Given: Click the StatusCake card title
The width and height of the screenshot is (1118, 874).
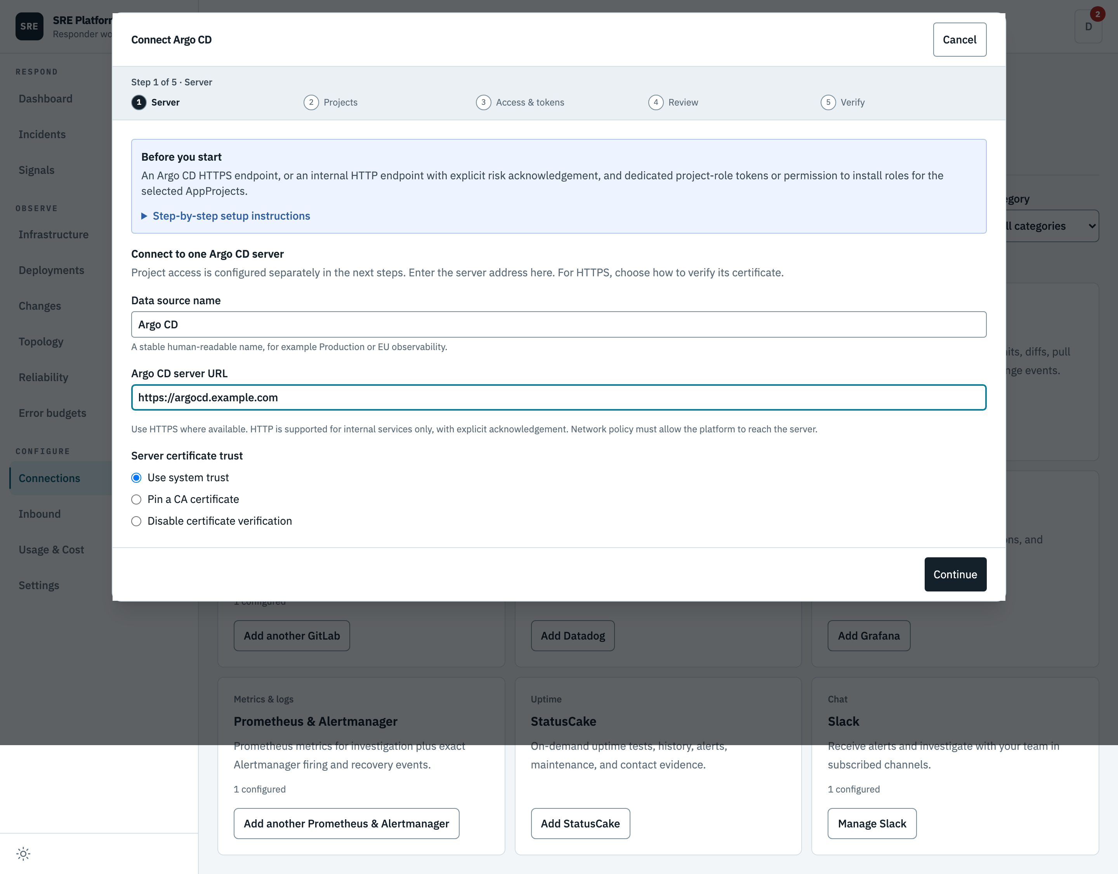Looking at the screenshot, I should pos(563,721).
